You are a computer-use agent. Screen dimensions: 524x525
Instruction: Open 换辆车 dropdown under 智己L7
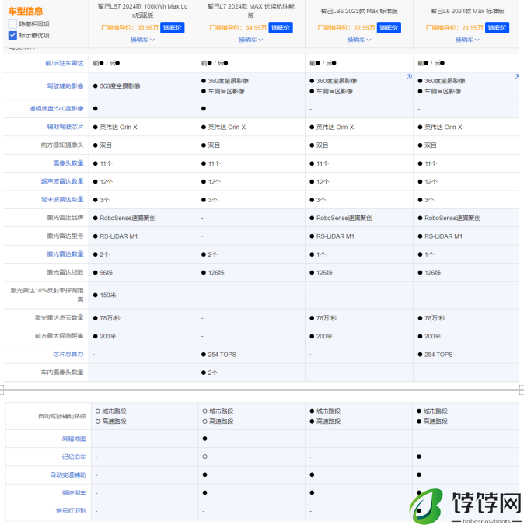point(250,40)
